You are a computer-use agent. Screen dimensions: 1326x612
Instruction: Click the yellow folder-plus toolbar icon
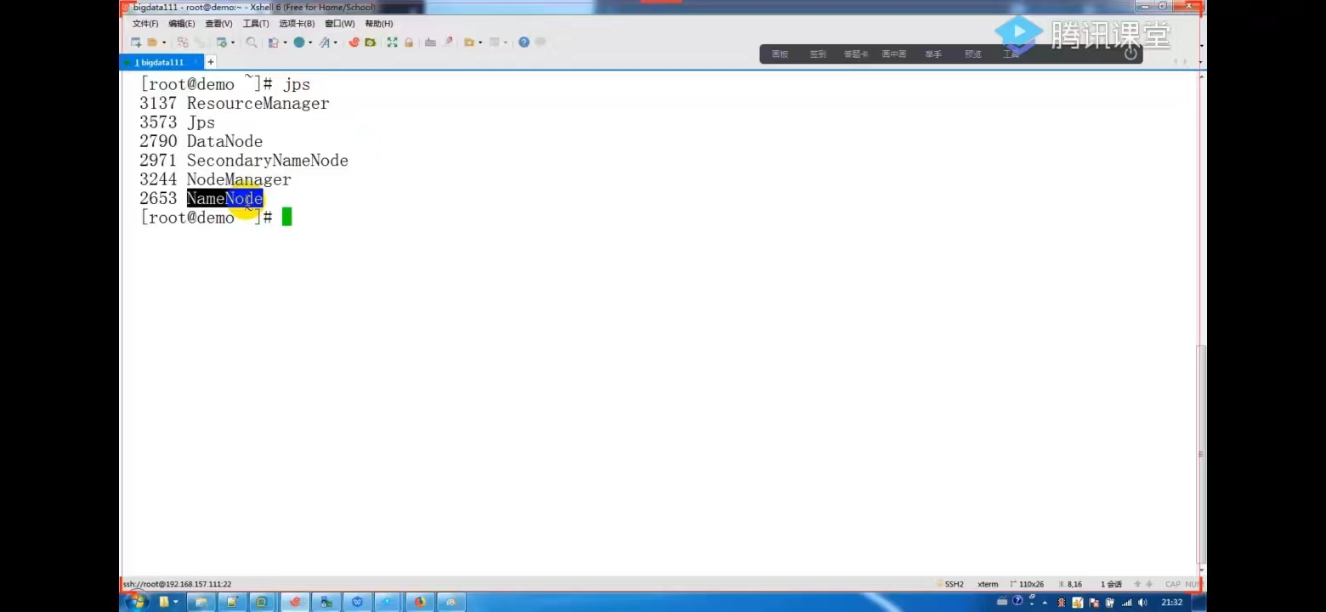click(469, 42)
